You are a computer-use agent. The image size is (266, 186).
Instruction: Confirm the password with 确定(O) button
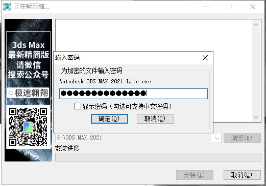pyautogui.click(x=109, y=119)
